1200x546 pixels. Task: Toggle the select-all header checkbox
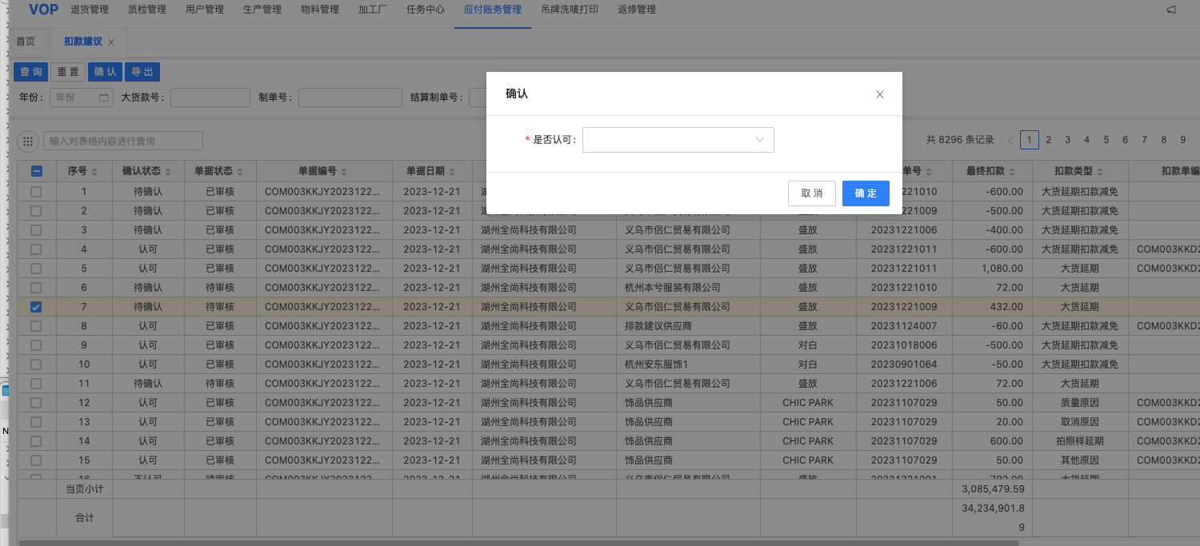coord(36,171)
